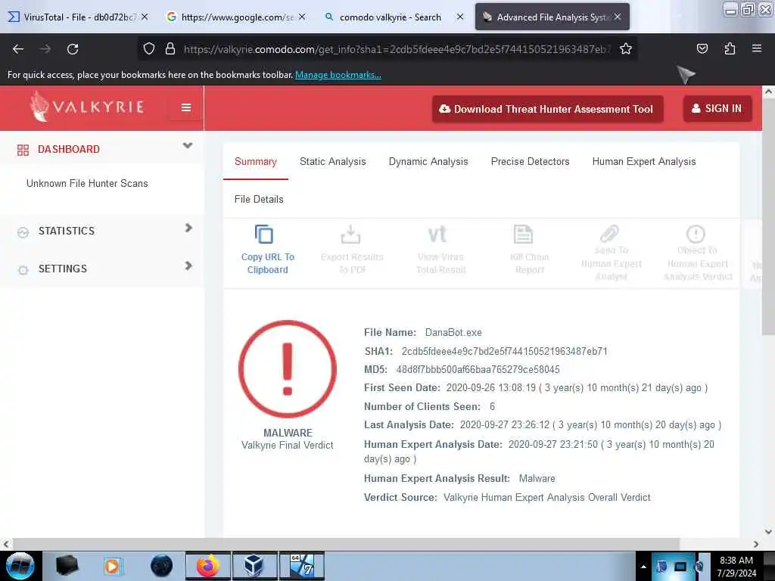Show hidden system tray icons
775x581 pixels.
[x=643, y=567]
